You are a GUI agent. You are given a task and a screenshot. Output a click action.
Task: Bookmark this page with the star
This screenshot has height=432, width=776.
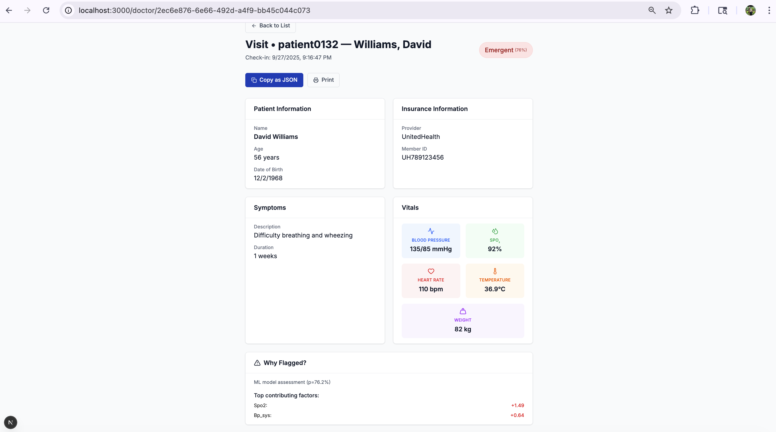click(669, 11)
